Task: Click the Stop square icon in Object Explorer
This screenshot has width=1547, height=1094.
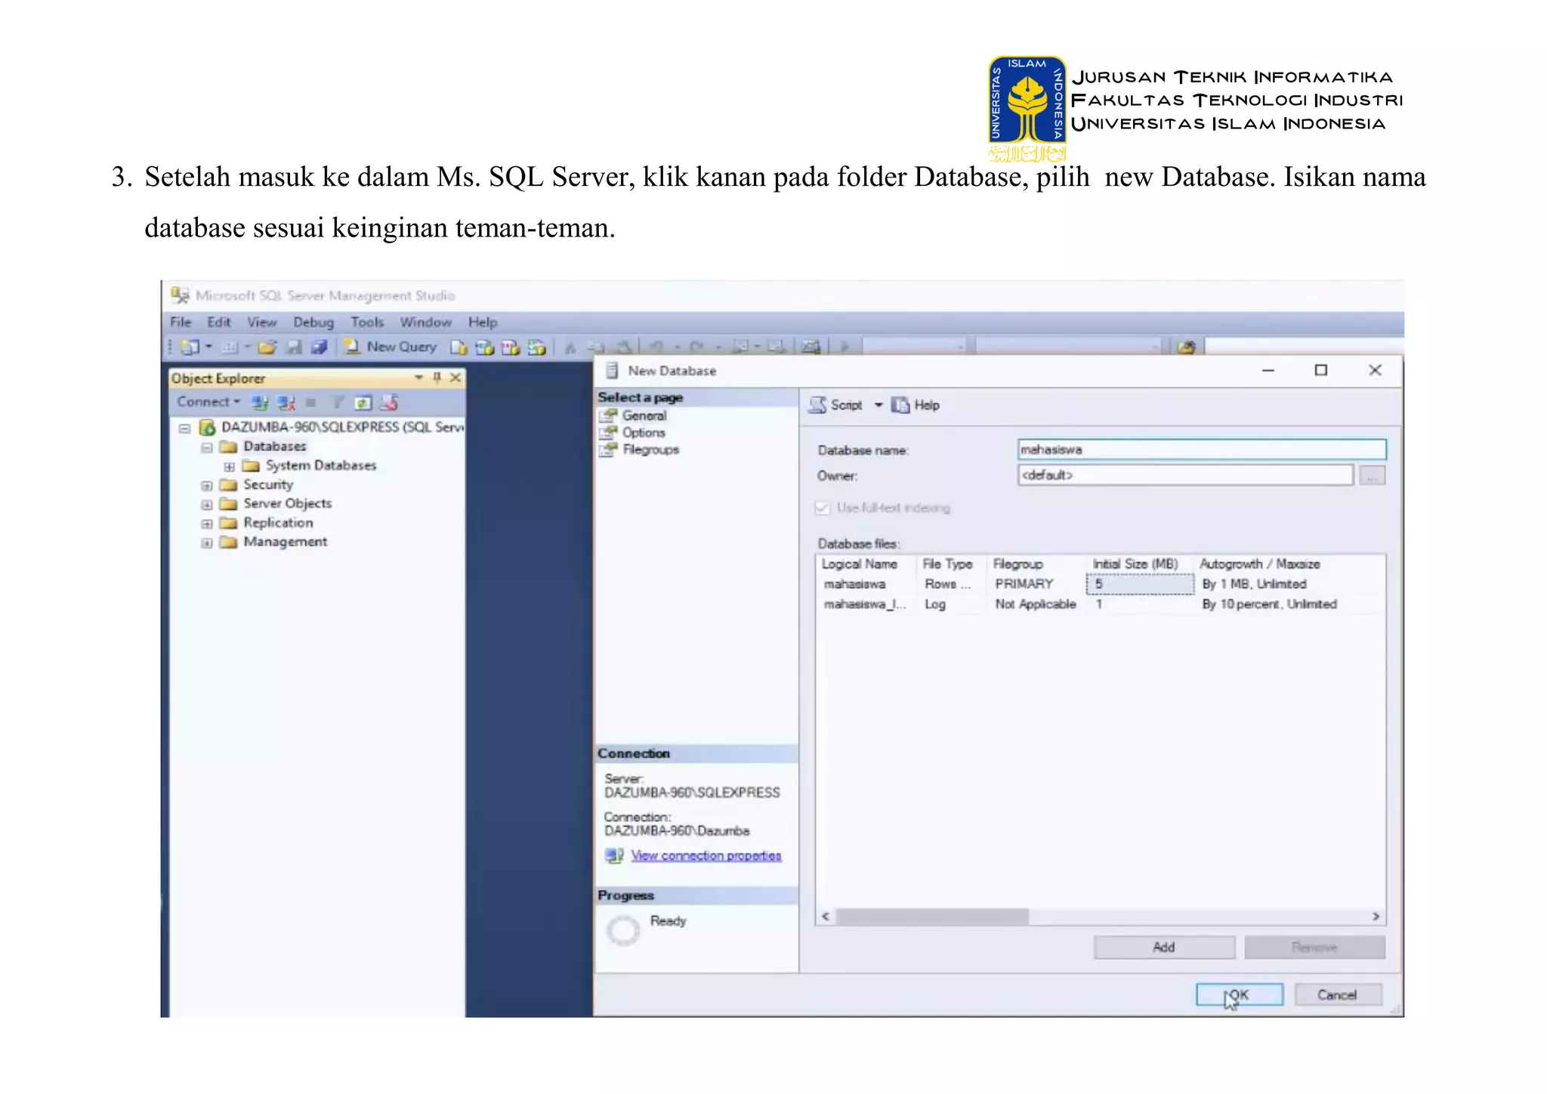Action: pos(310,403)
